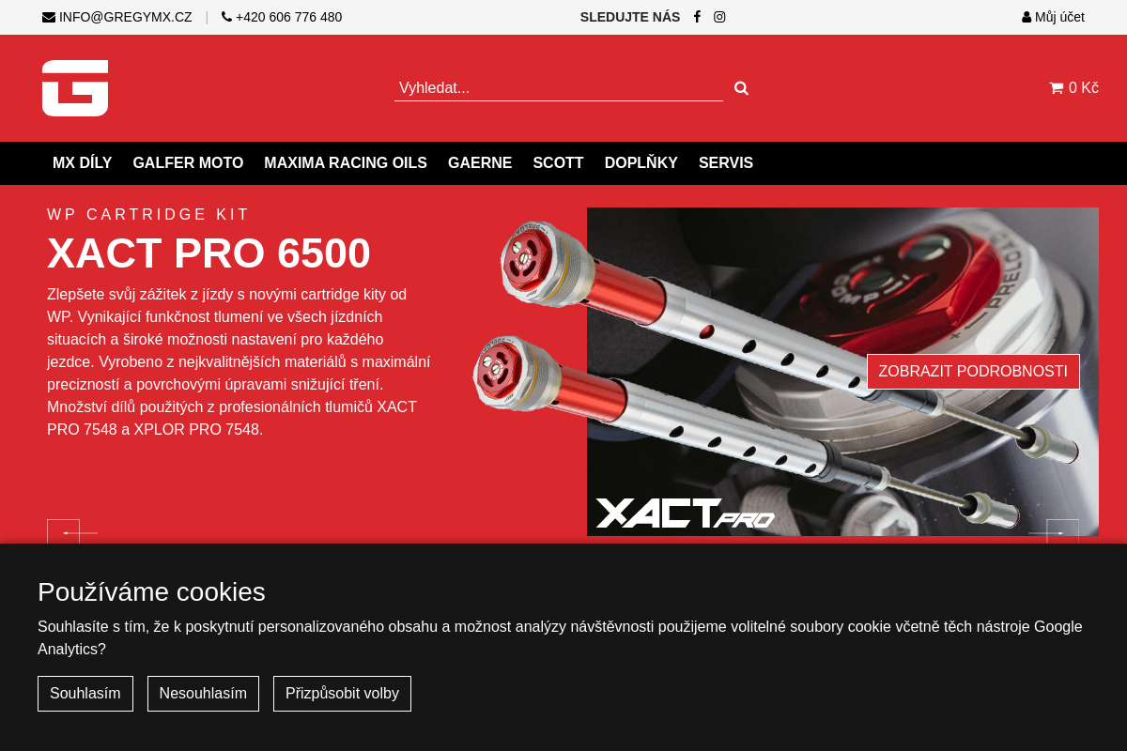The image size is (1127, 751).
Task: Open Můj účet user account
Action: click(x=1053, y=17)
